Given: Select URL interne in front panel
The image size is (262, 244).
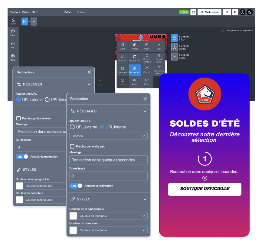Looking at the screenshot, I should 102,127.
